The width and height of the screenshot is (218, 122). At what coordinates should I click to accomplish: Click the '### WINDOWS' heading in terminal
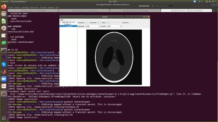(x=15, y=26)
